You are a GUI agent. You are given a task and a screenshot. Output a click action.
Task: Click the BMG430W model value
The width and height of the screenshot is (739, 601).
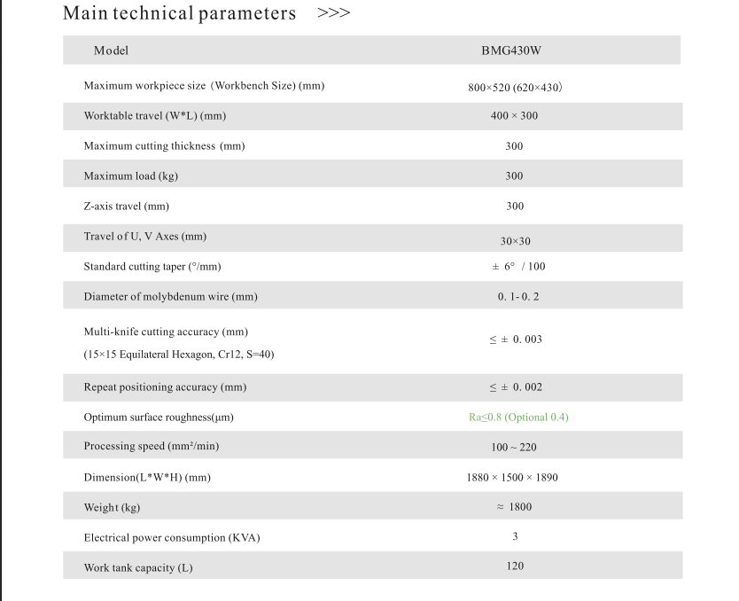(x=511, y=51)
